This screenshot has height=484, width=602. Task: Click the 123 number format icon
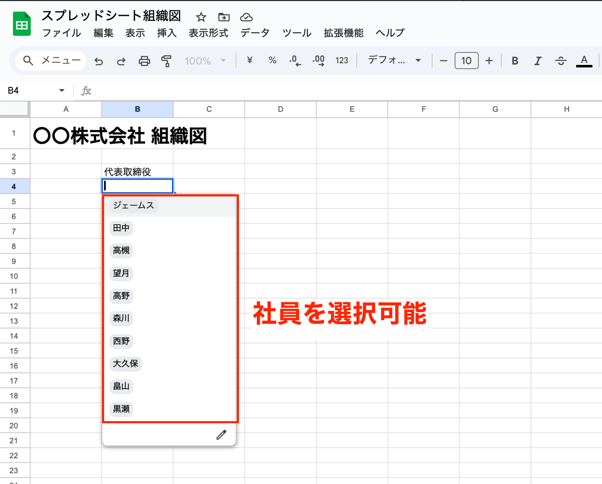point(342,61)
